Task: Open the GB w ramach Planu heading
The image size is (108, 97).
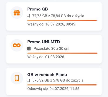Action: (x=47, y=75)
